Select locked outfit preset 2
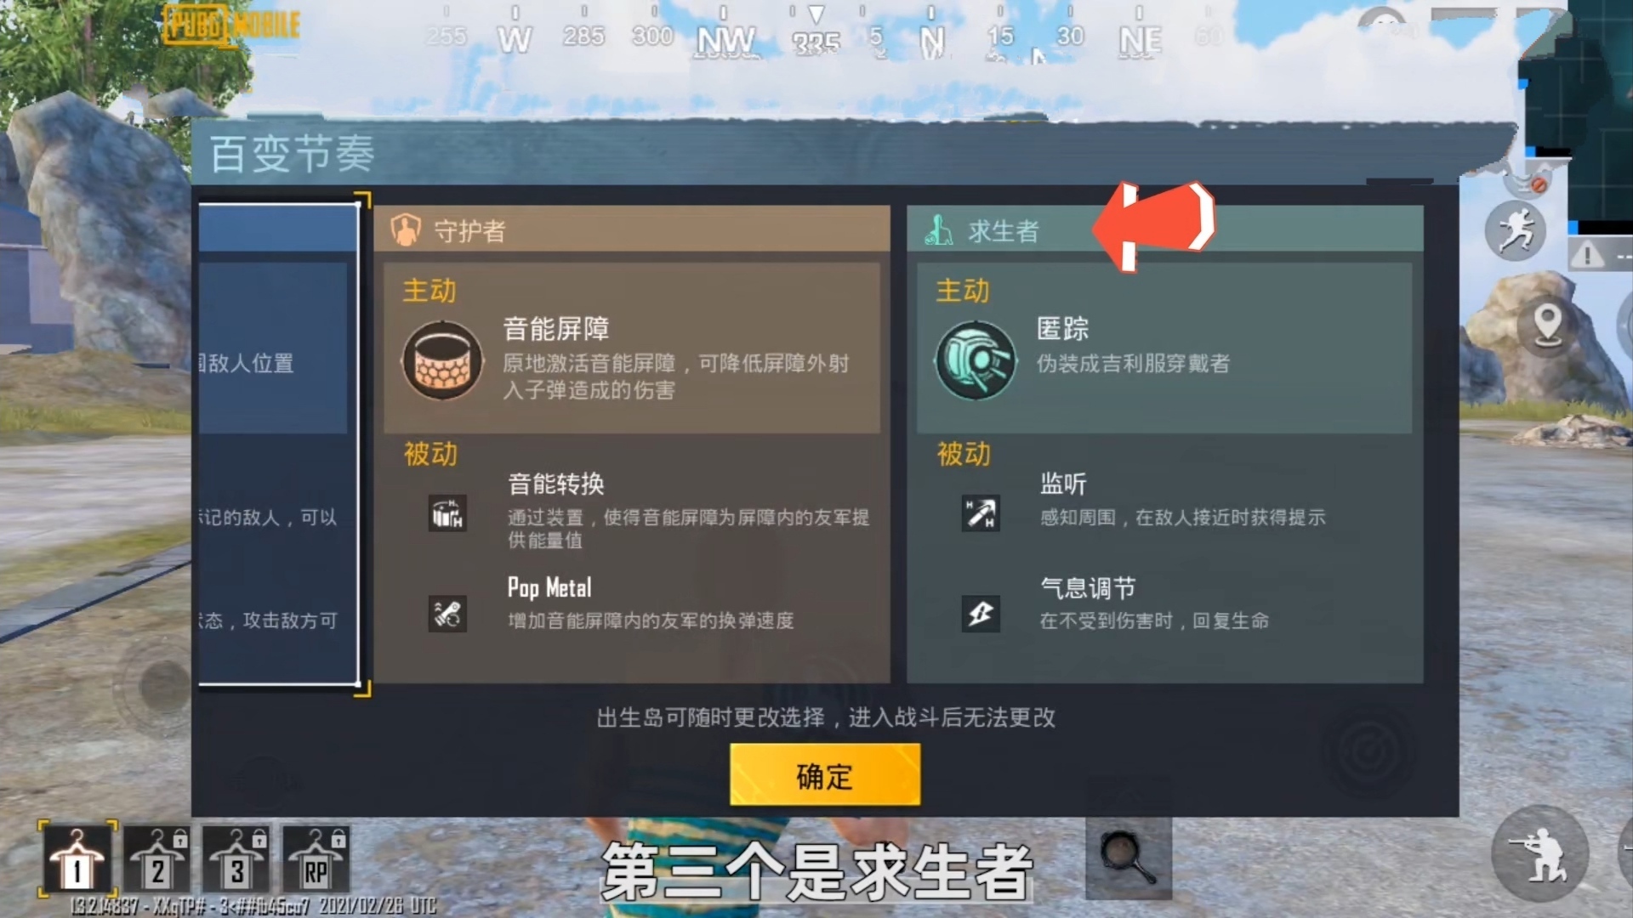Screen dimensions: 1633x918 (x=156, y=860)
